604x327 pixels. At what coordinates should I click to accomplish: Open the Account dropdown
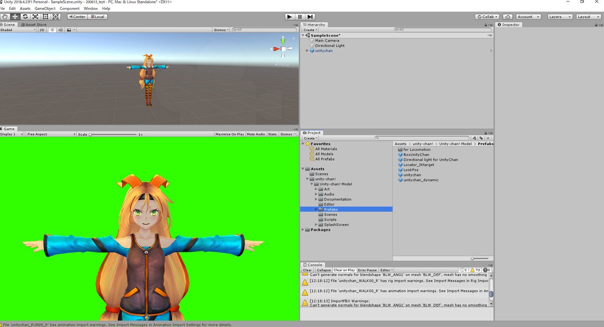pos(528,17)
